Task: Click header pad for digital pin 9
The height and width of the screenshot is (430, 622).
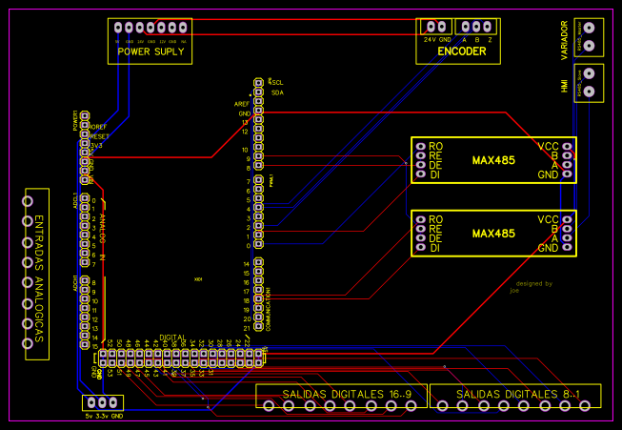Action: (x=259, y=156)
